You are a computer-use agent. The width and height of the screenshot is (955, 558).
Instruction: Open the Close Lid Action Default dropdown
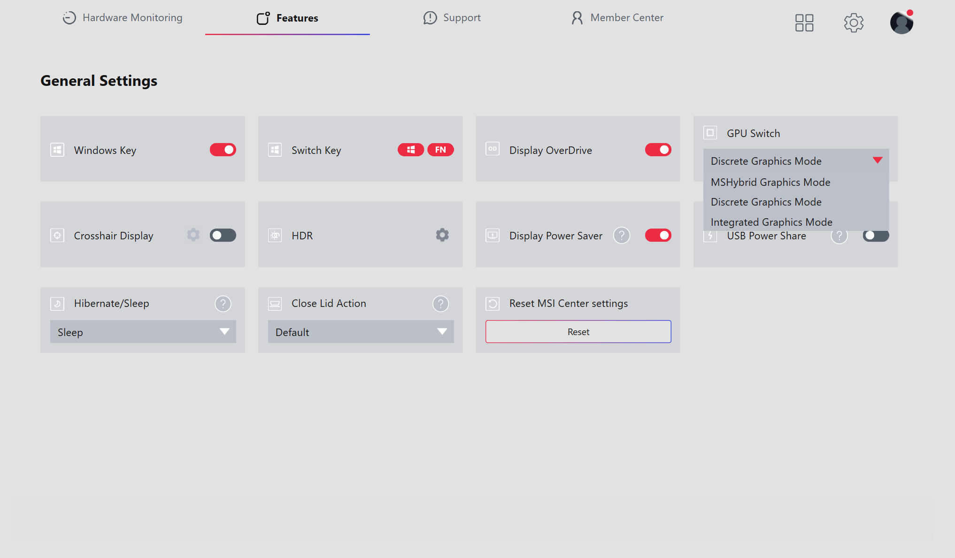[x=361, y=332]
